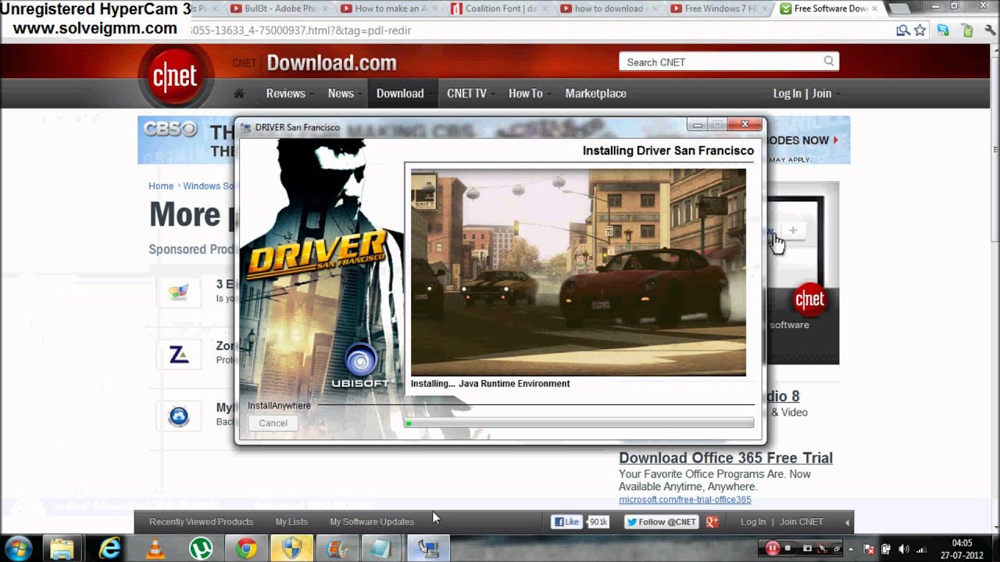
Task: Click the Download.com header logo text
Action: pos(331,62)
